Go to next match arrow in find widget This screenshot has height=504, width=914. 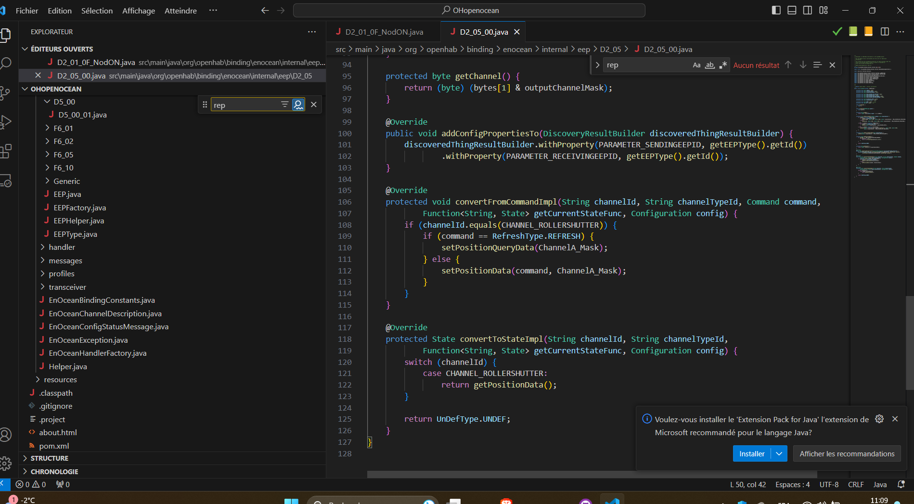[803, 65]
